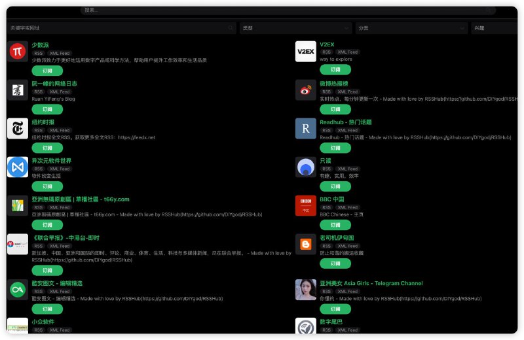Click the 微博热搜榜 title link
The image size is (524, 340).
point(334,84)
